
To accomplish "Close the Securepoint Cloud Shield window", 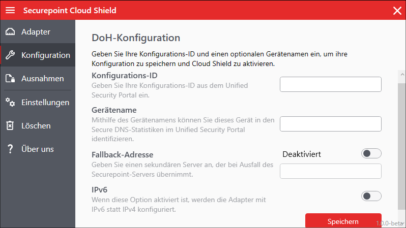I will pyautogui.click(x=397, y=11).
